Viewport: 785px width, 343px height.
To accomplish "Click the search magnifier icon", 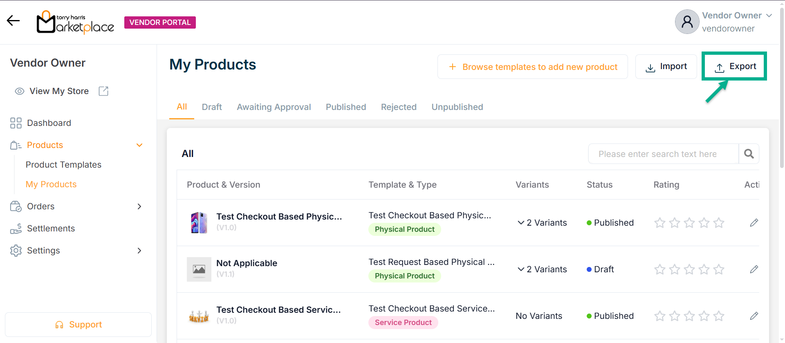I will 749,154.
